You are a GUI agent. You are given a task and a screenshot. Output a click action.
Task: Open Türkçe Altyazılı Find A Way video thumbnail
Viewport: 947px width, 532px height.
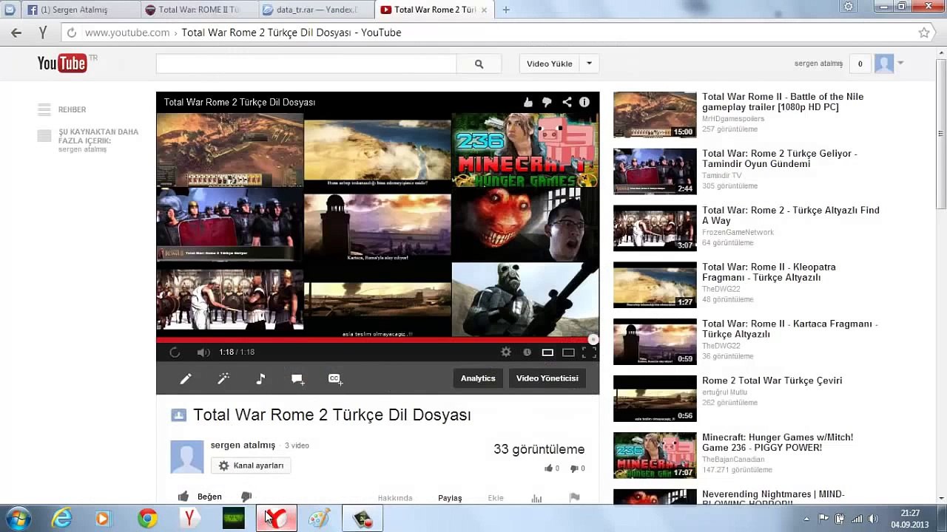[655, 228]
